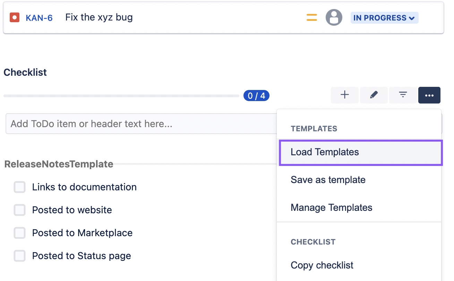
Task: Click the pencil edit icon
Action: 374,95
